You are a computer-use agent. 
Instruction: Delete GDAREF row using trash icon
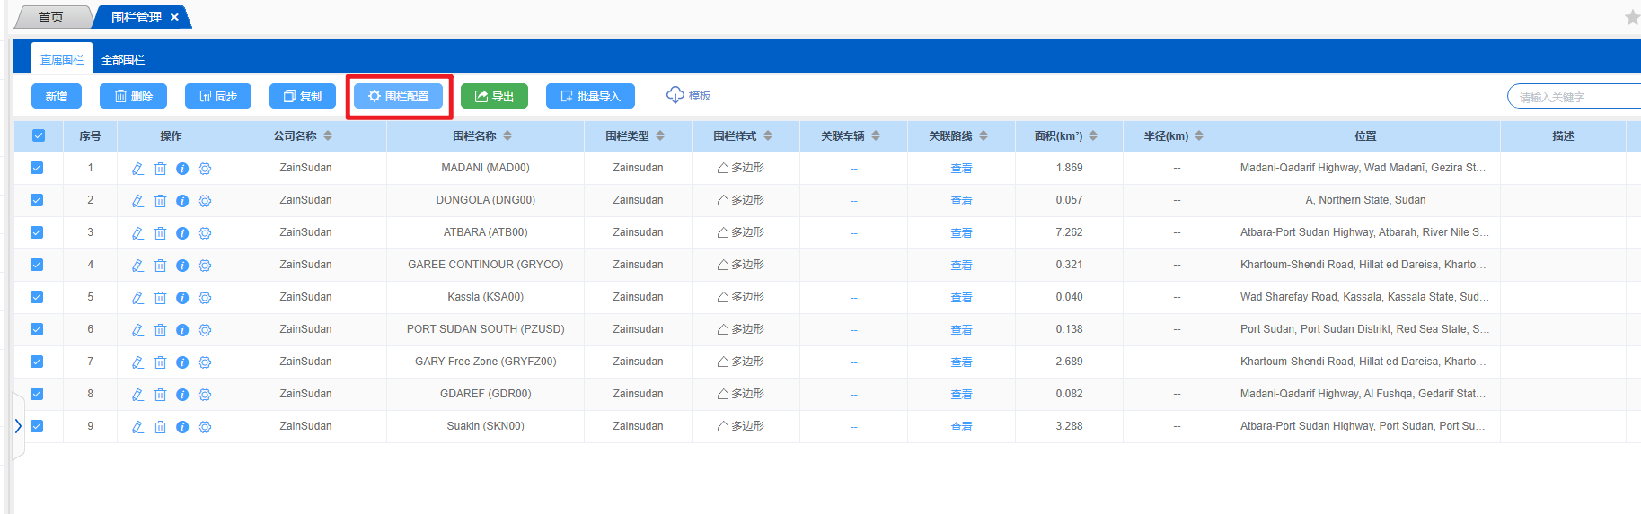pos(160,395)
